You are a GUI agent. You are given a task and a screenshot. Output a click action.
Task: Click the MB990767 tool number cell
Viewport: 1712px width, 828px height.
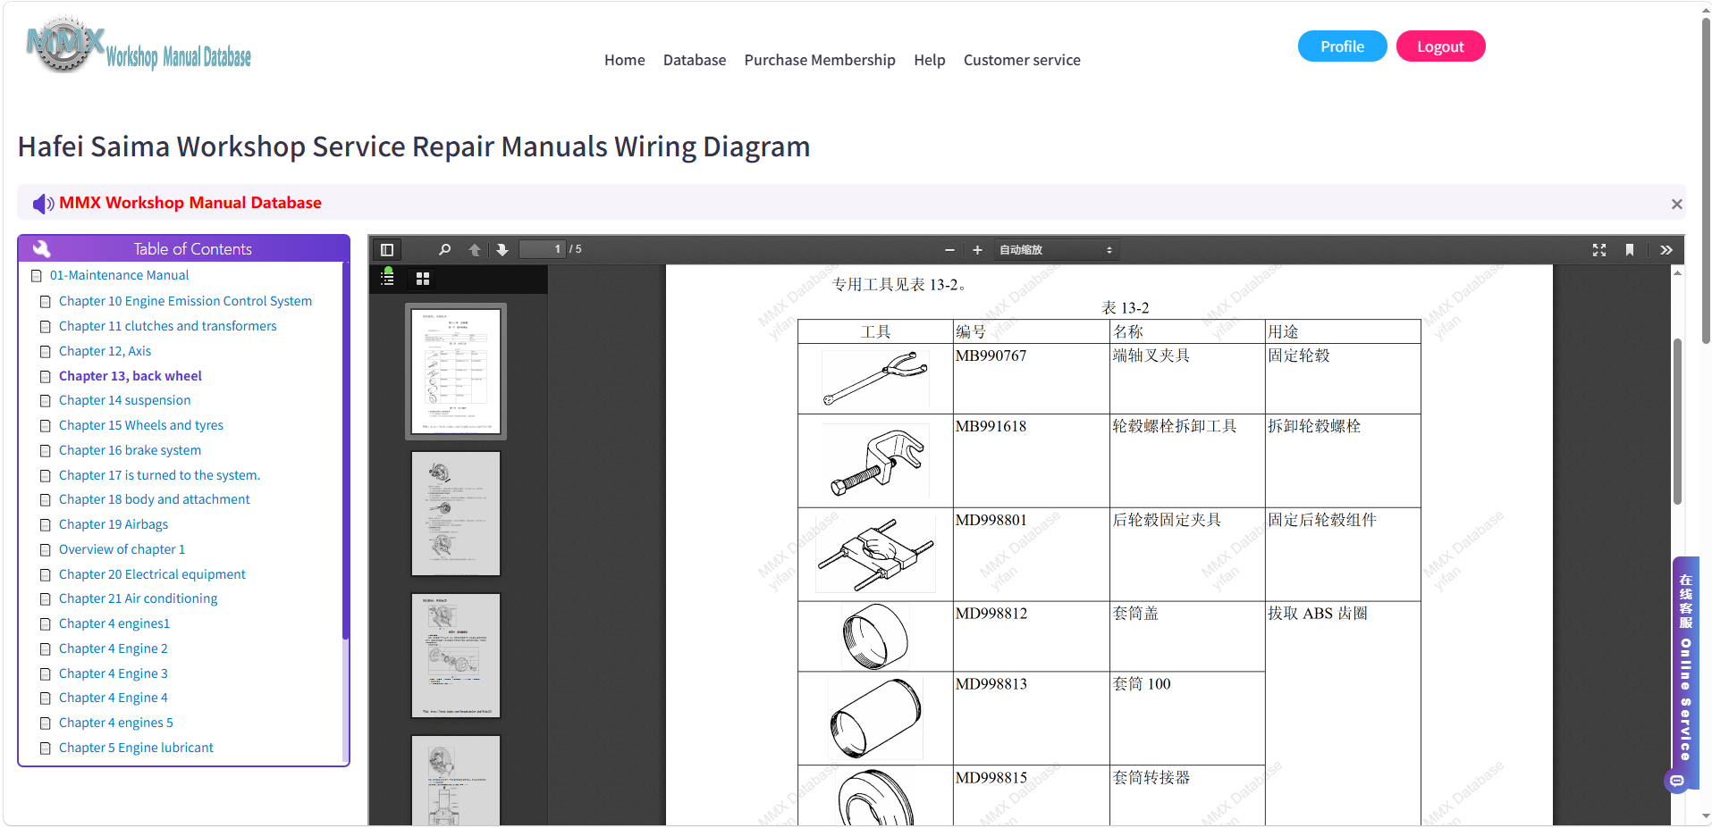click(1031, 379)
